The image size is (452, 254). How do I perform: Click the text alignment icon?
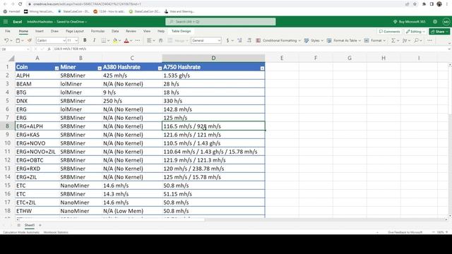coord(149,41)
